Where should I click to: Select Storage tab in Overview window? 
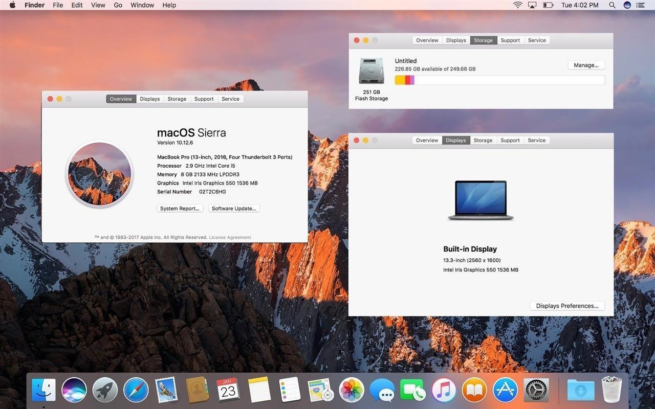pyautogui.click(x=177, y=99)
